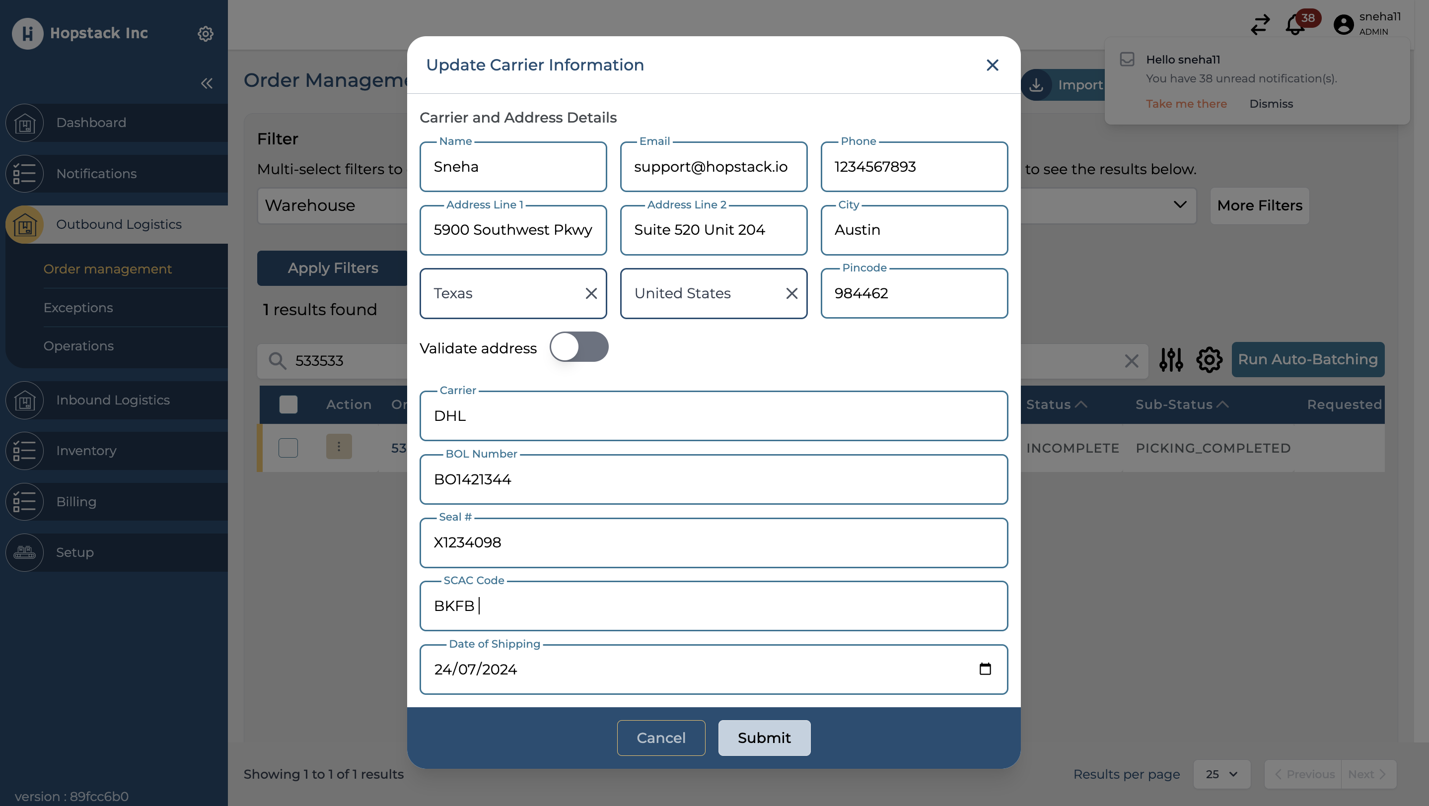Click into the SCAC Code field
1429x806 pixels.
[713, 606]
